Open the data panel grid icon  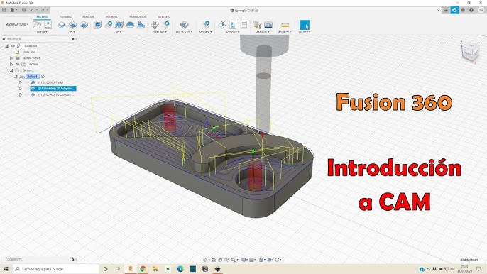tap(4, 10)
